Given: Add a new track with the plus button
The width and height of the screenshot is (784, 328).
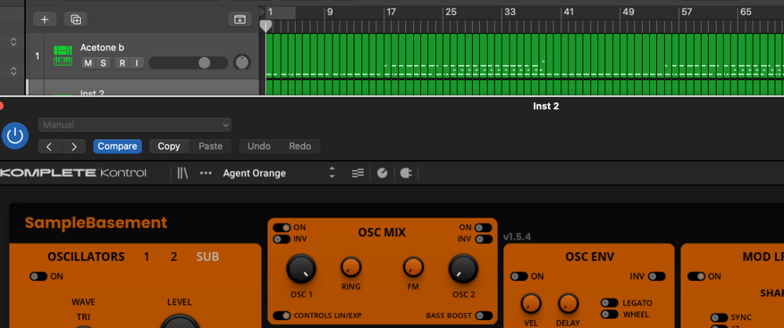Looking at the screenshot, I should pyautogui.click(x=45, y=20).
